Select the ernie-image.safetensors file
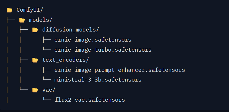 coord(93,40)
